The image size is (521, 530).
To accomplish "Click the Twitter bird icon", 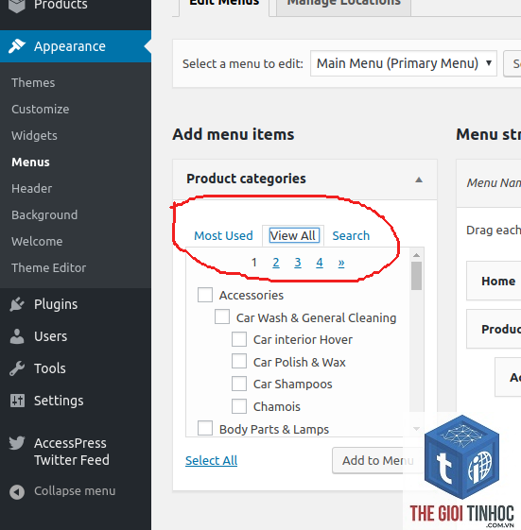I will coord(17,443).
